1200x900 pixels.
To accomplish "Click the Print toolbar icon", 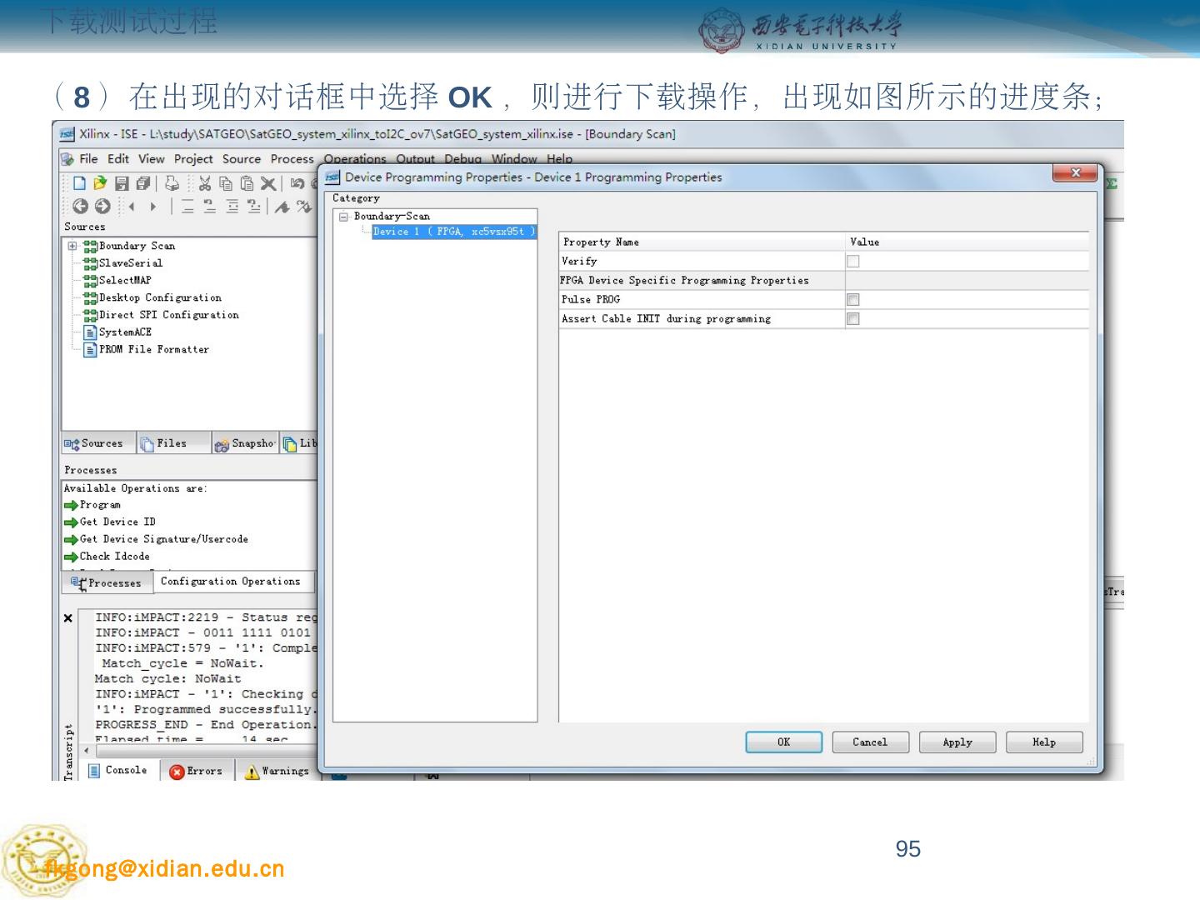I will coord(172,183).
